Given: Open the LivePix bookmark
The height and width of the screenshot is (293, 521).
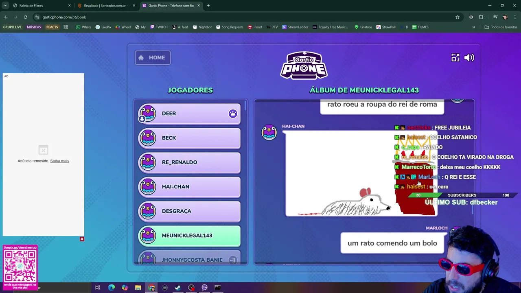Looking at the screenshot, I should 103,27.
